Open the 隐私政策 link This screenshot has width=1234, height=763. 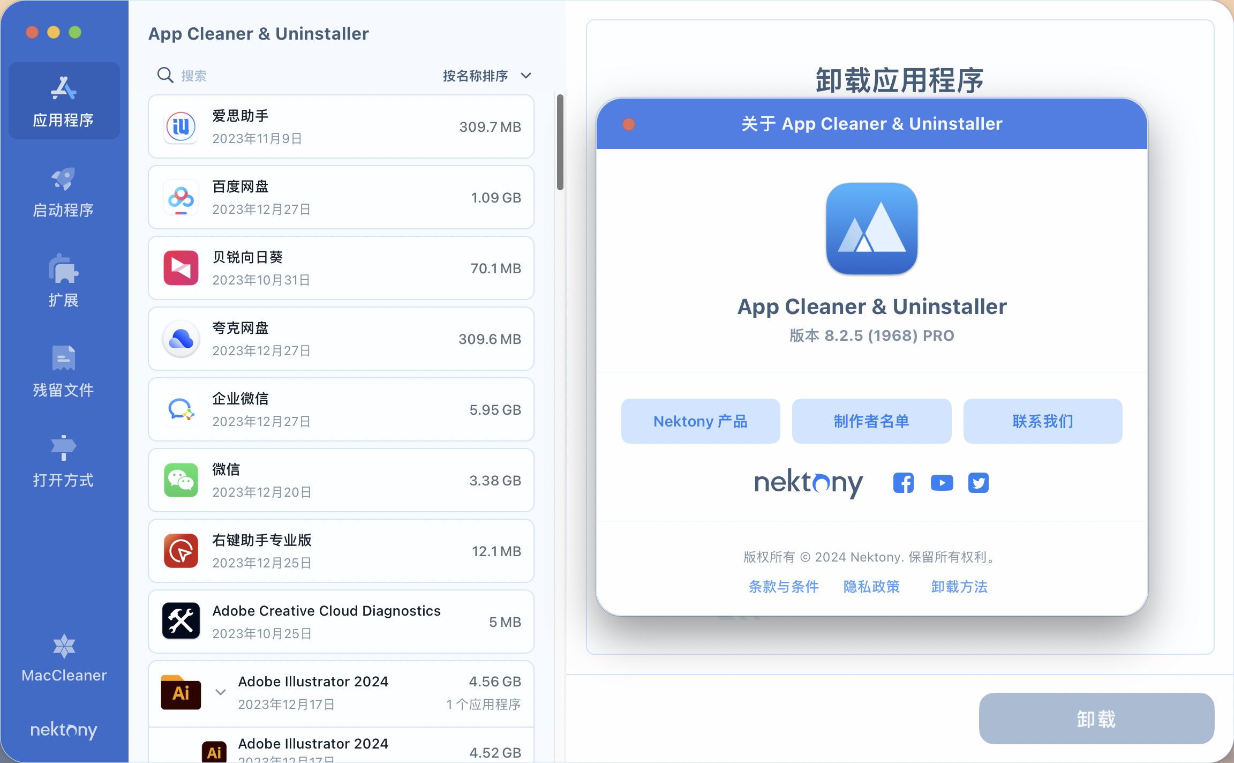pyautogui.click(x=871, y=587)
